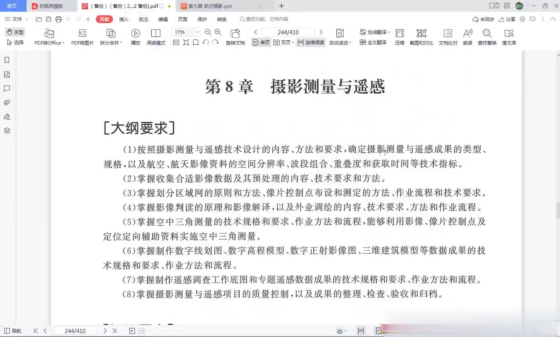Viewport: 560px width, 337px height.
Task: Expand the 175% zoom level dropdown
Action: 197,32
